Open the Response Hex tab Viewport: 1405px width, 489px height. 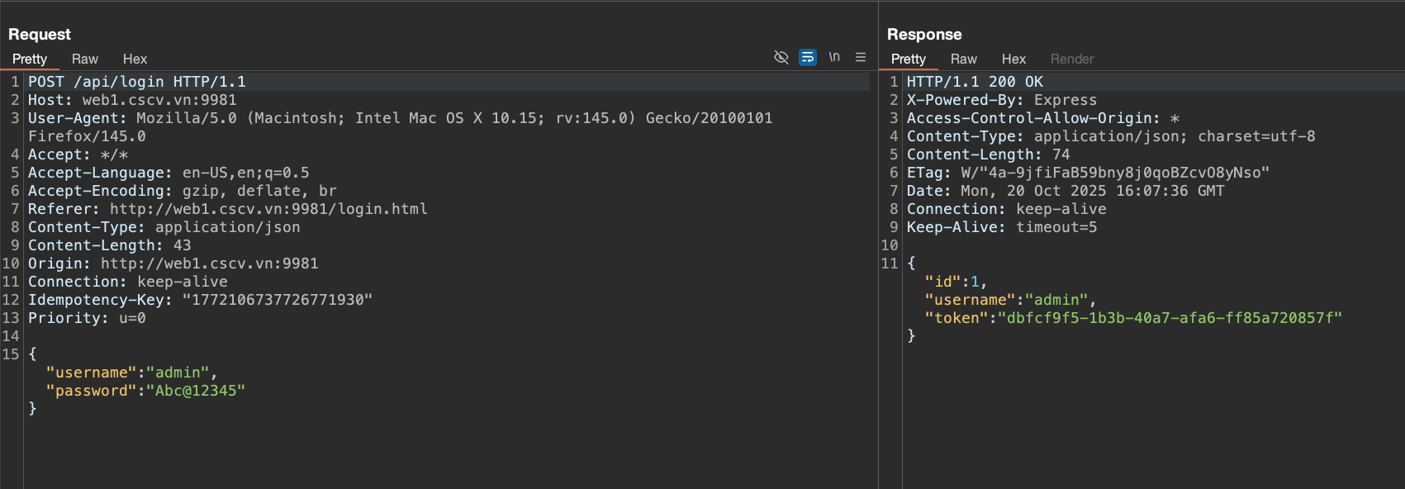coord(1013,59)
